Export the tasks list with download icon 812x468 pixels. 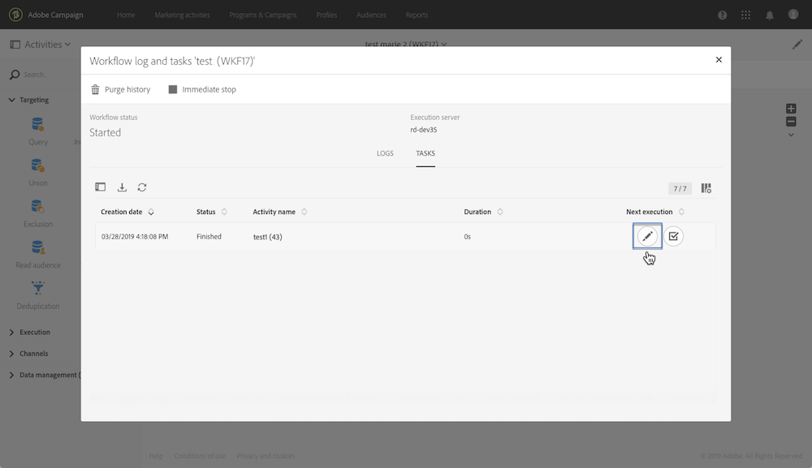(x=122, y=187)
